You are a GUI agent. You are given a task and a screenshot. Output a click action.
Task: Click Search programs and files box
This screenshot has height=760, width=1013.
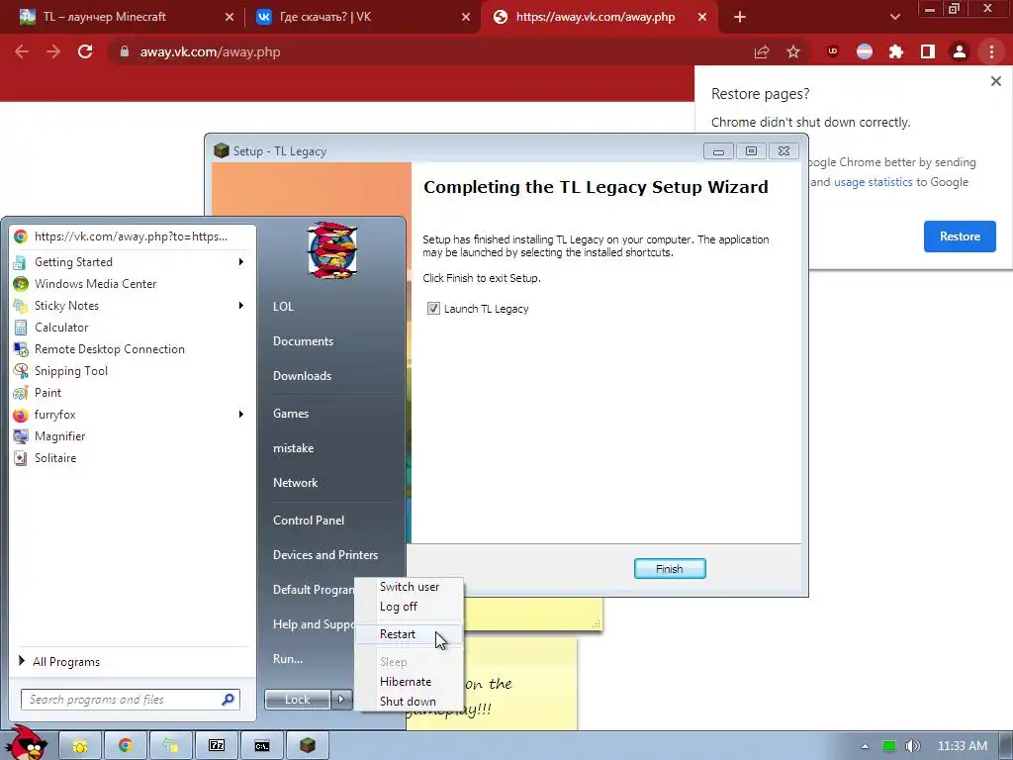point(130,700)
